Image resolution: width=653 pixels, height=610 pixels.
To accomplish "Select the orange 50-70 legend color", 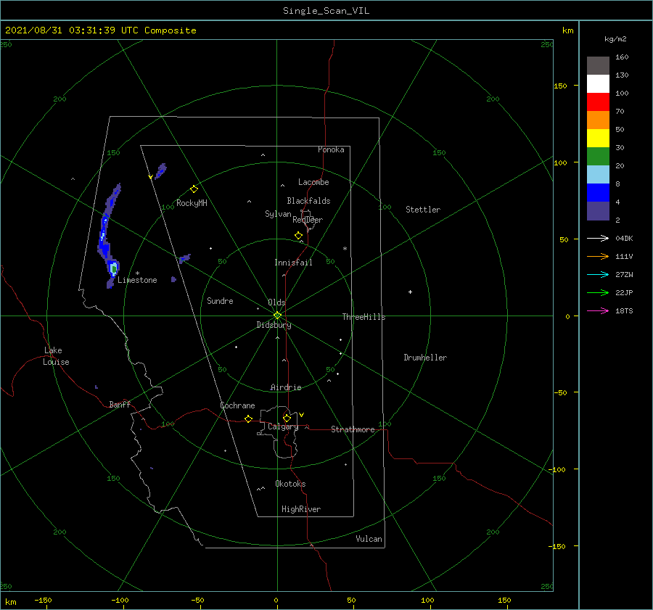I will tap(598, 120).
